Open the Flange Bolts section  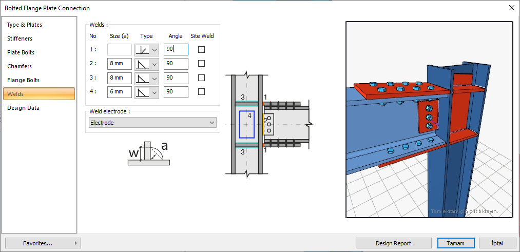[23, 80]
